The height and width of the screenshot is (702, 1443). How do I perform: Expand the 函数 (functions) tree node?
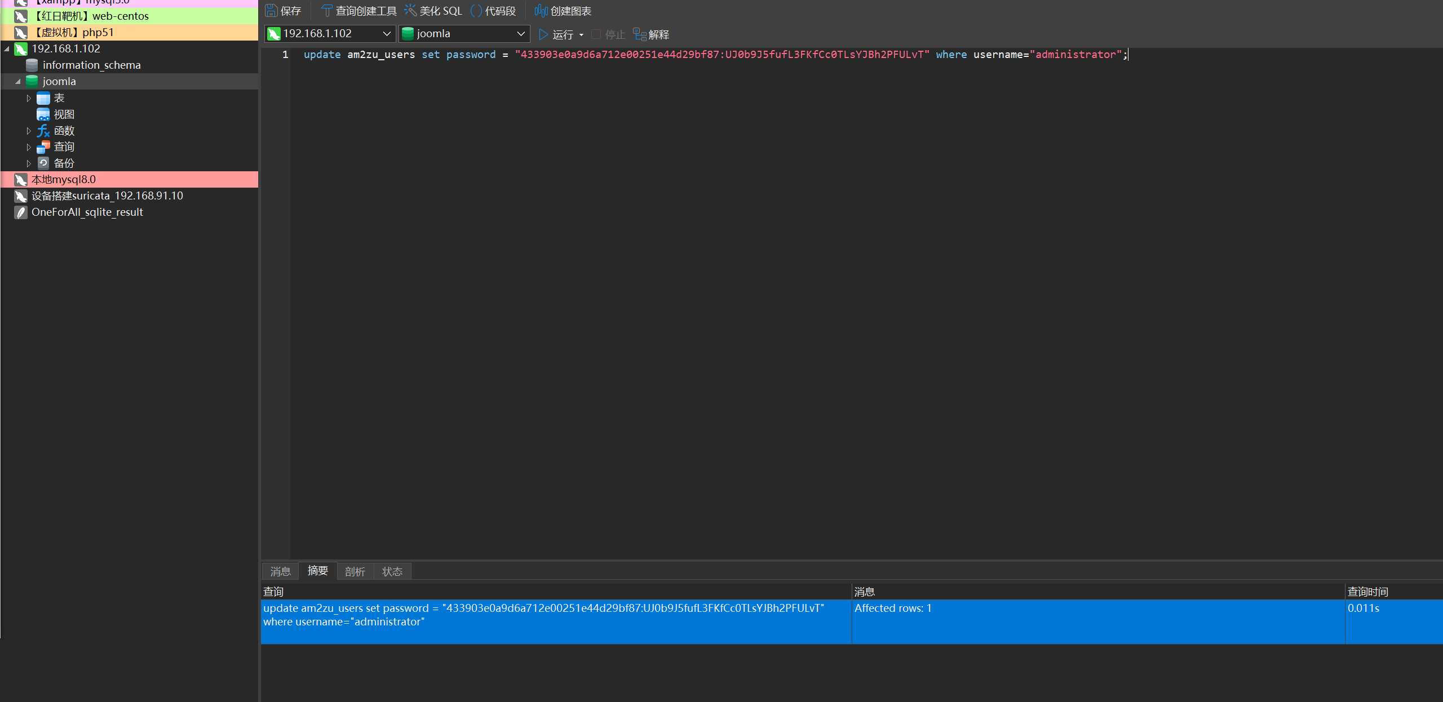pos(29,131)
